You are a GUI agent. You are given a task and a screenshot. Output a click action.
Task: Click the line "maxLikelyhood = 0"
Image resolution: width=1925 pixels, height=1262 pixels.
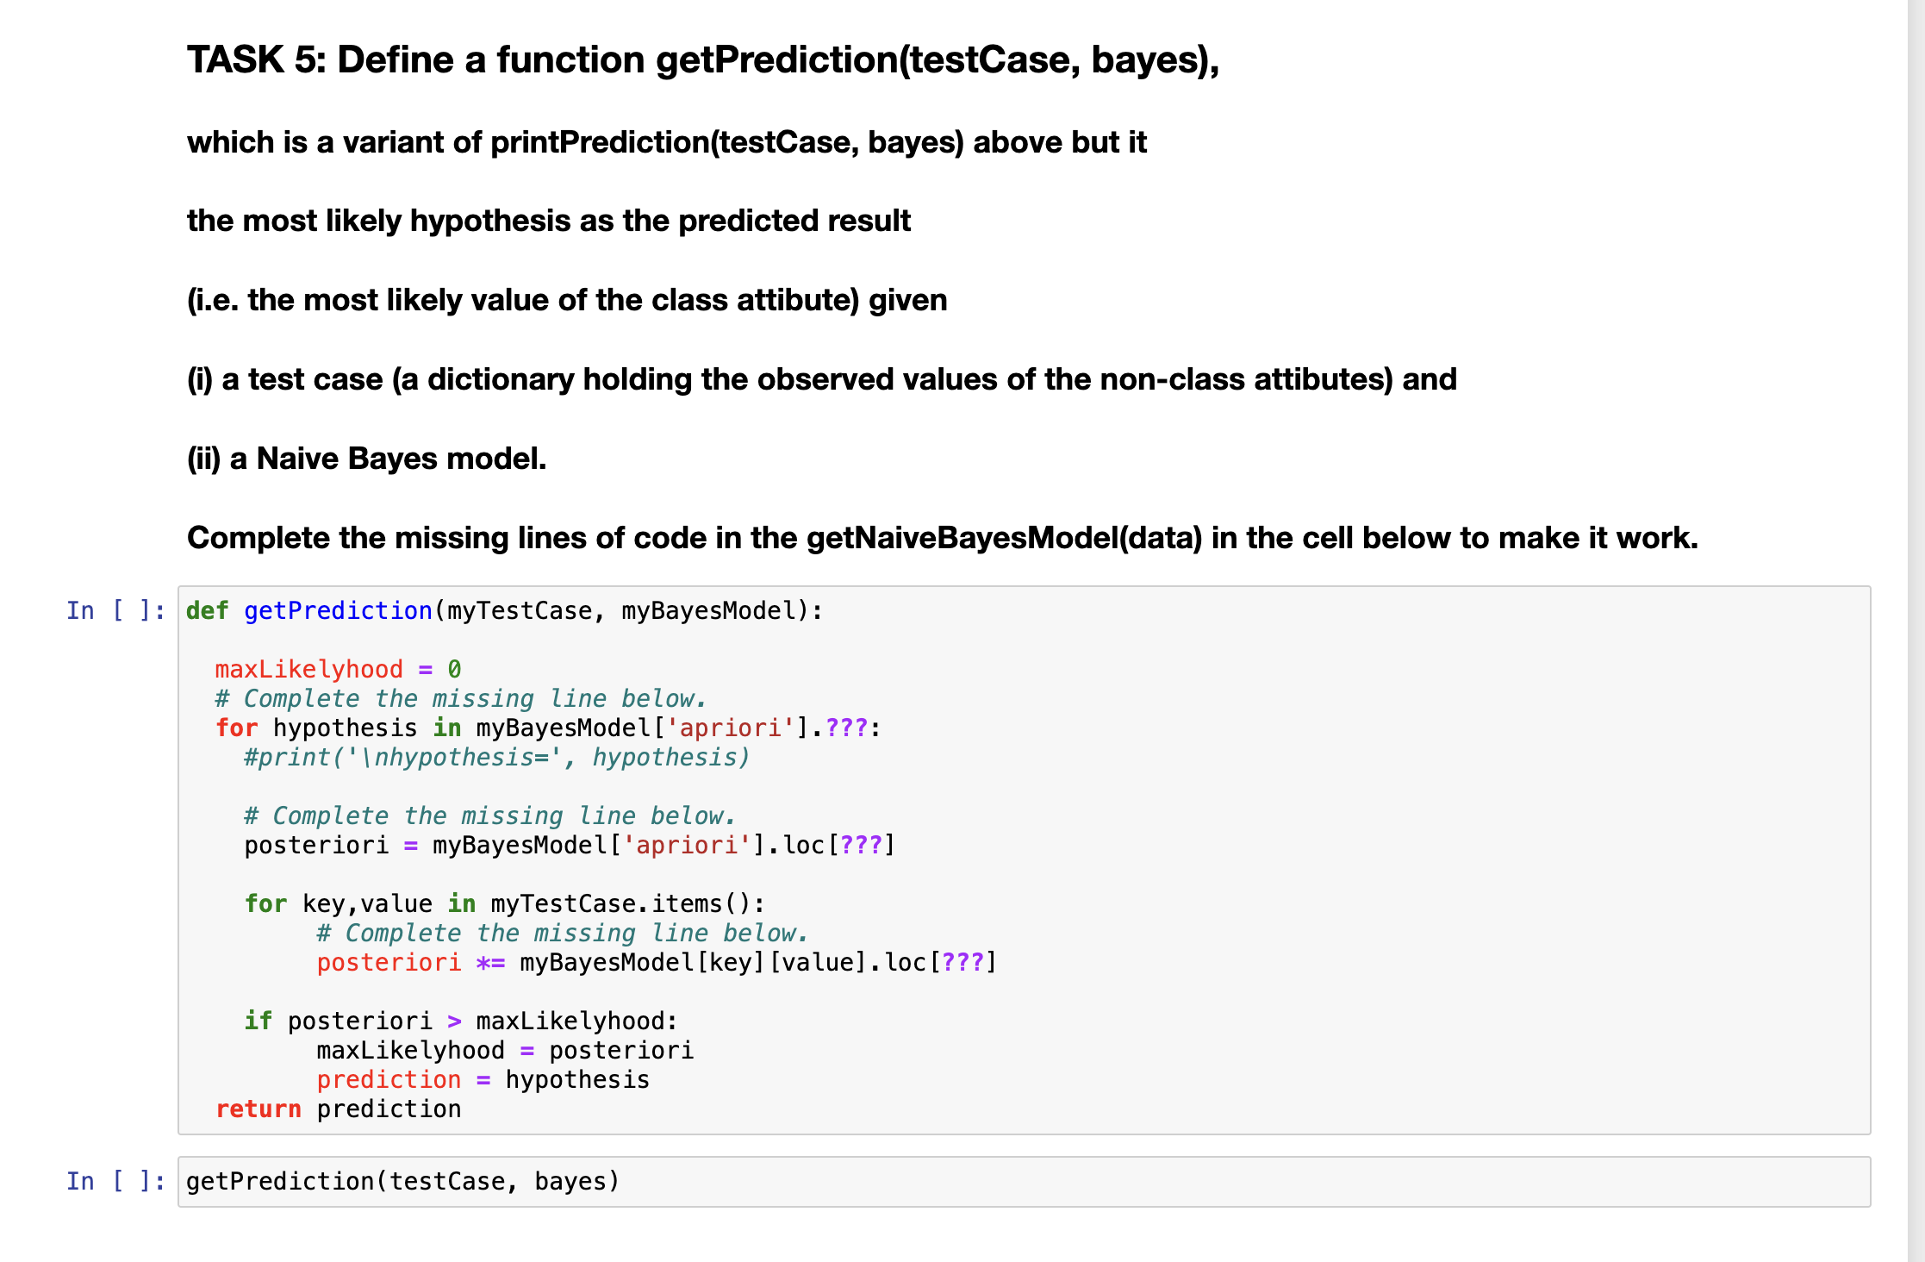(x=336, y=669)
